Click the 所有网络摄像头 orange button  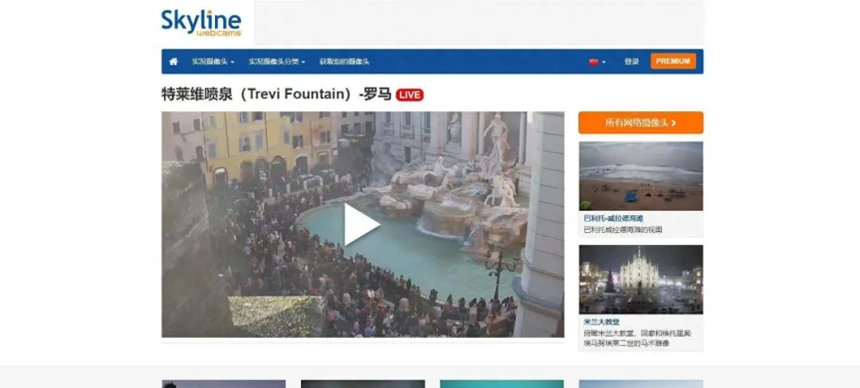(640, 122)
